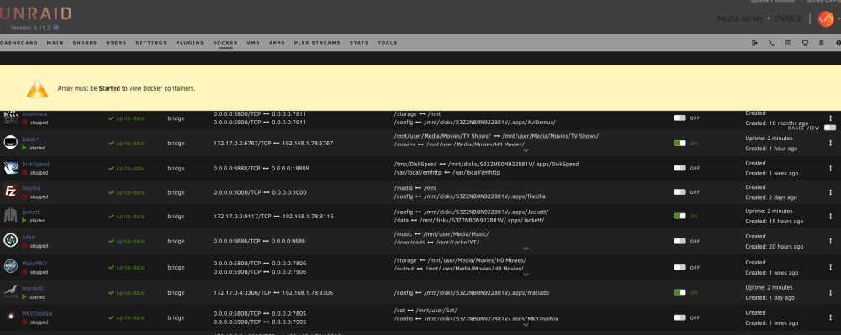841x335 pixels.
Task: Expand volume mappings for MKVToolNix
Action: [526, 324]
